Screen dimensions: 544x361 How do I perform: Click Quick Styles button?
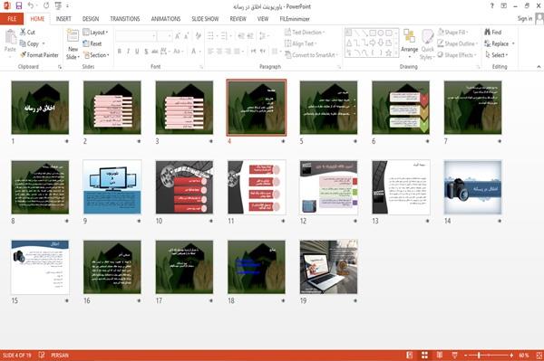[427, 45]
